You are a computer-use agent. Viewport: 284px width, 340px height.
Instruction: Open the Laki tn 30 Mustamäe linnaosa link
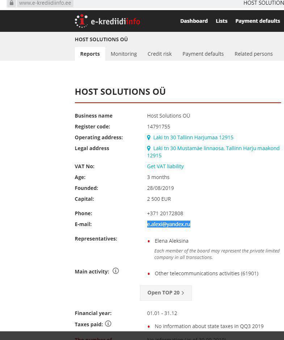213,152
